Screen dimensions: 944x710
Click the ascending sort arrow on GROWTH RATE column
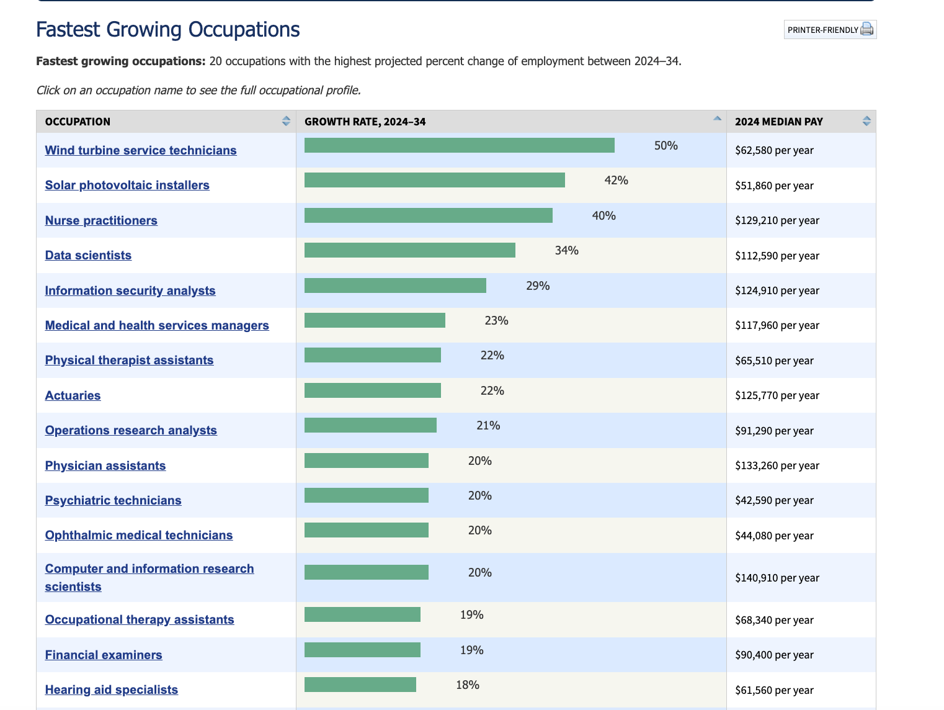click(717, 117)
